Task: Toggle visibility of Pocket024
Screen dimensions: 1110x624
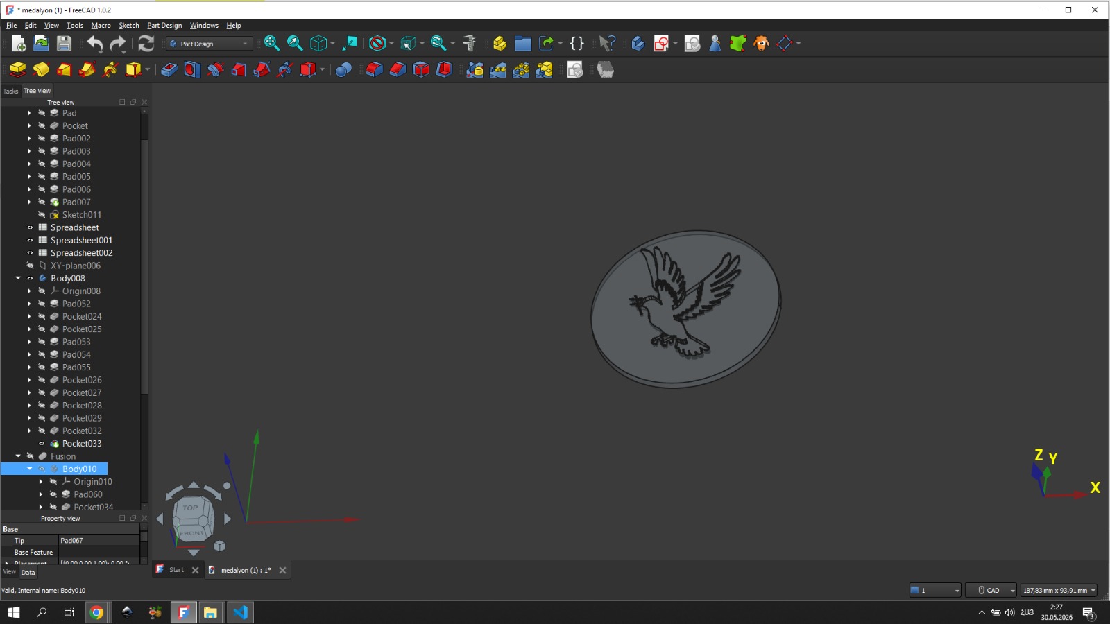Action: click(42, 316)
